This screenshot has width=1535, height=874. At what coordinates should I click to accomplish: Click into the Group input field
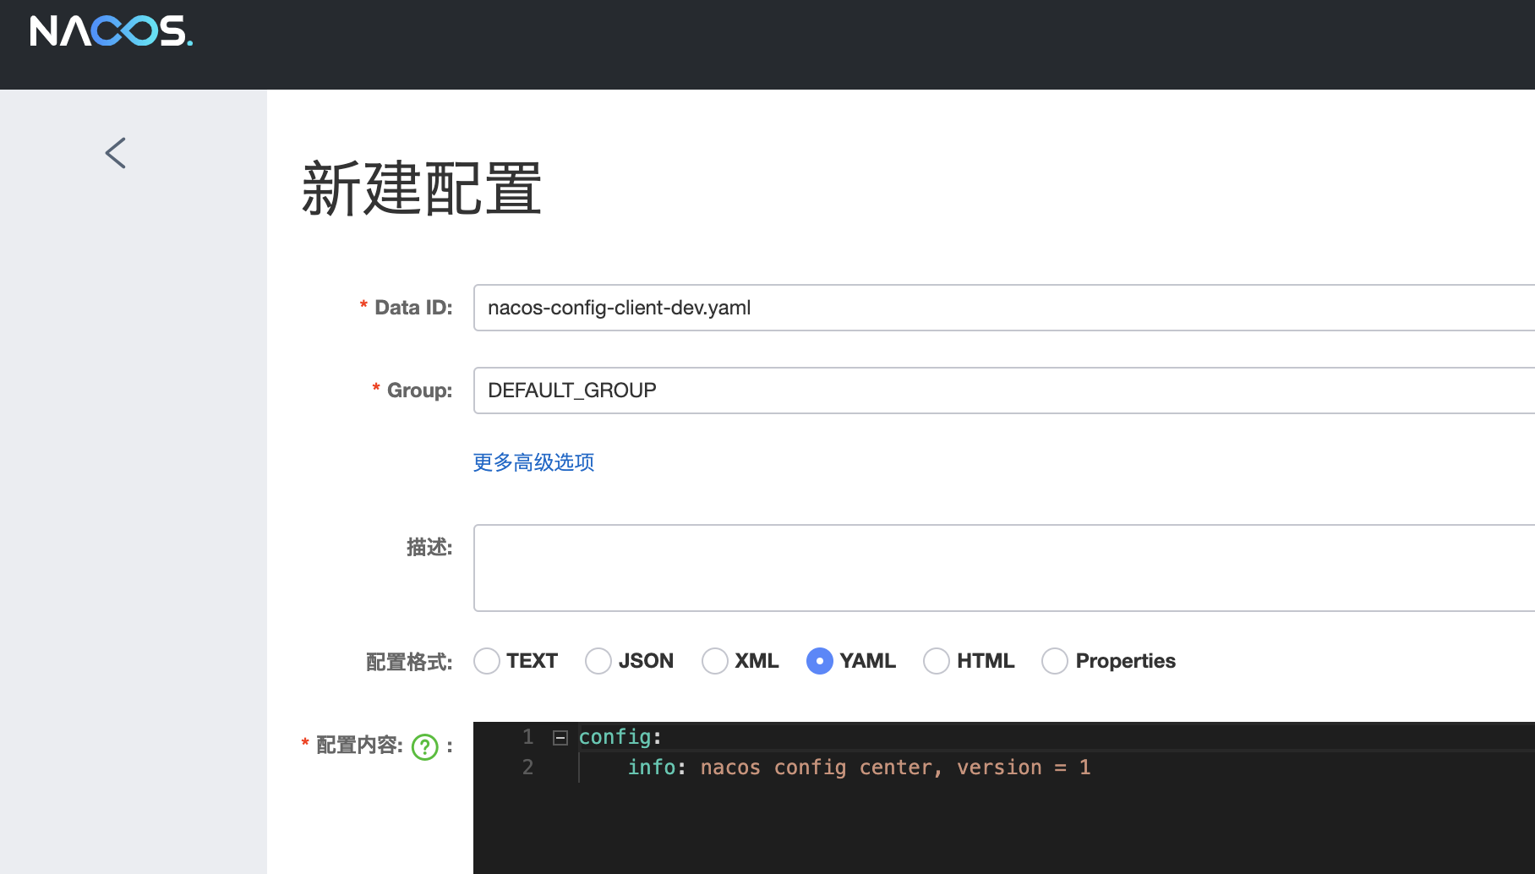coord(1004,391)
